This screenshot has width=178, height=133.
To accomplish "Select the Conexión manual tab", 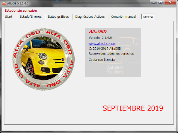I will 123,17.
